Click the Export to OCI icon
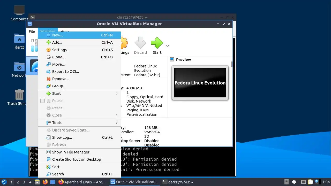This screenshot has height=186, width=331. click(48, 72)
